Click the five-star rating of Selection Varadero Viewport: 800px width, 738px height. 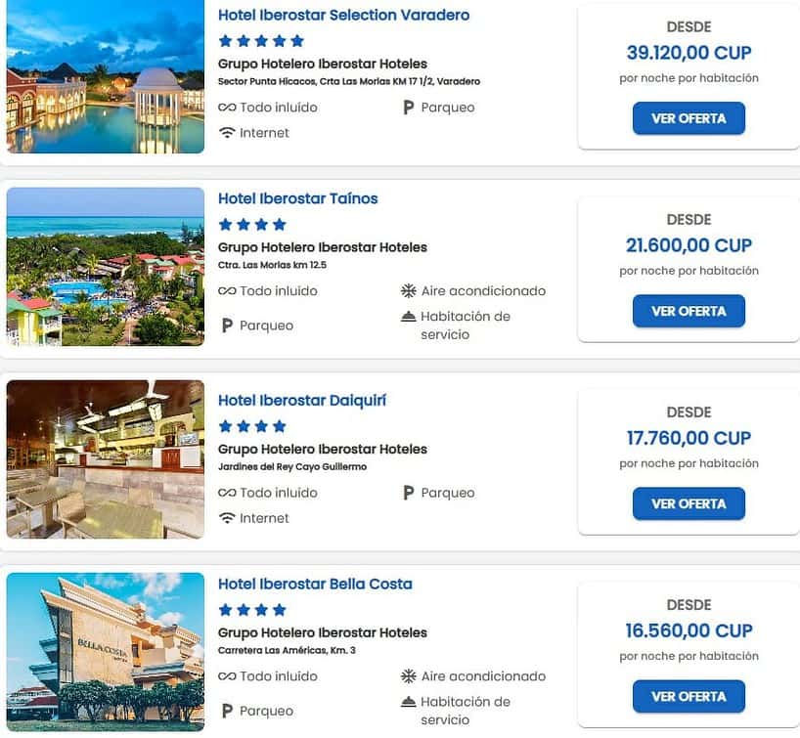261,41
